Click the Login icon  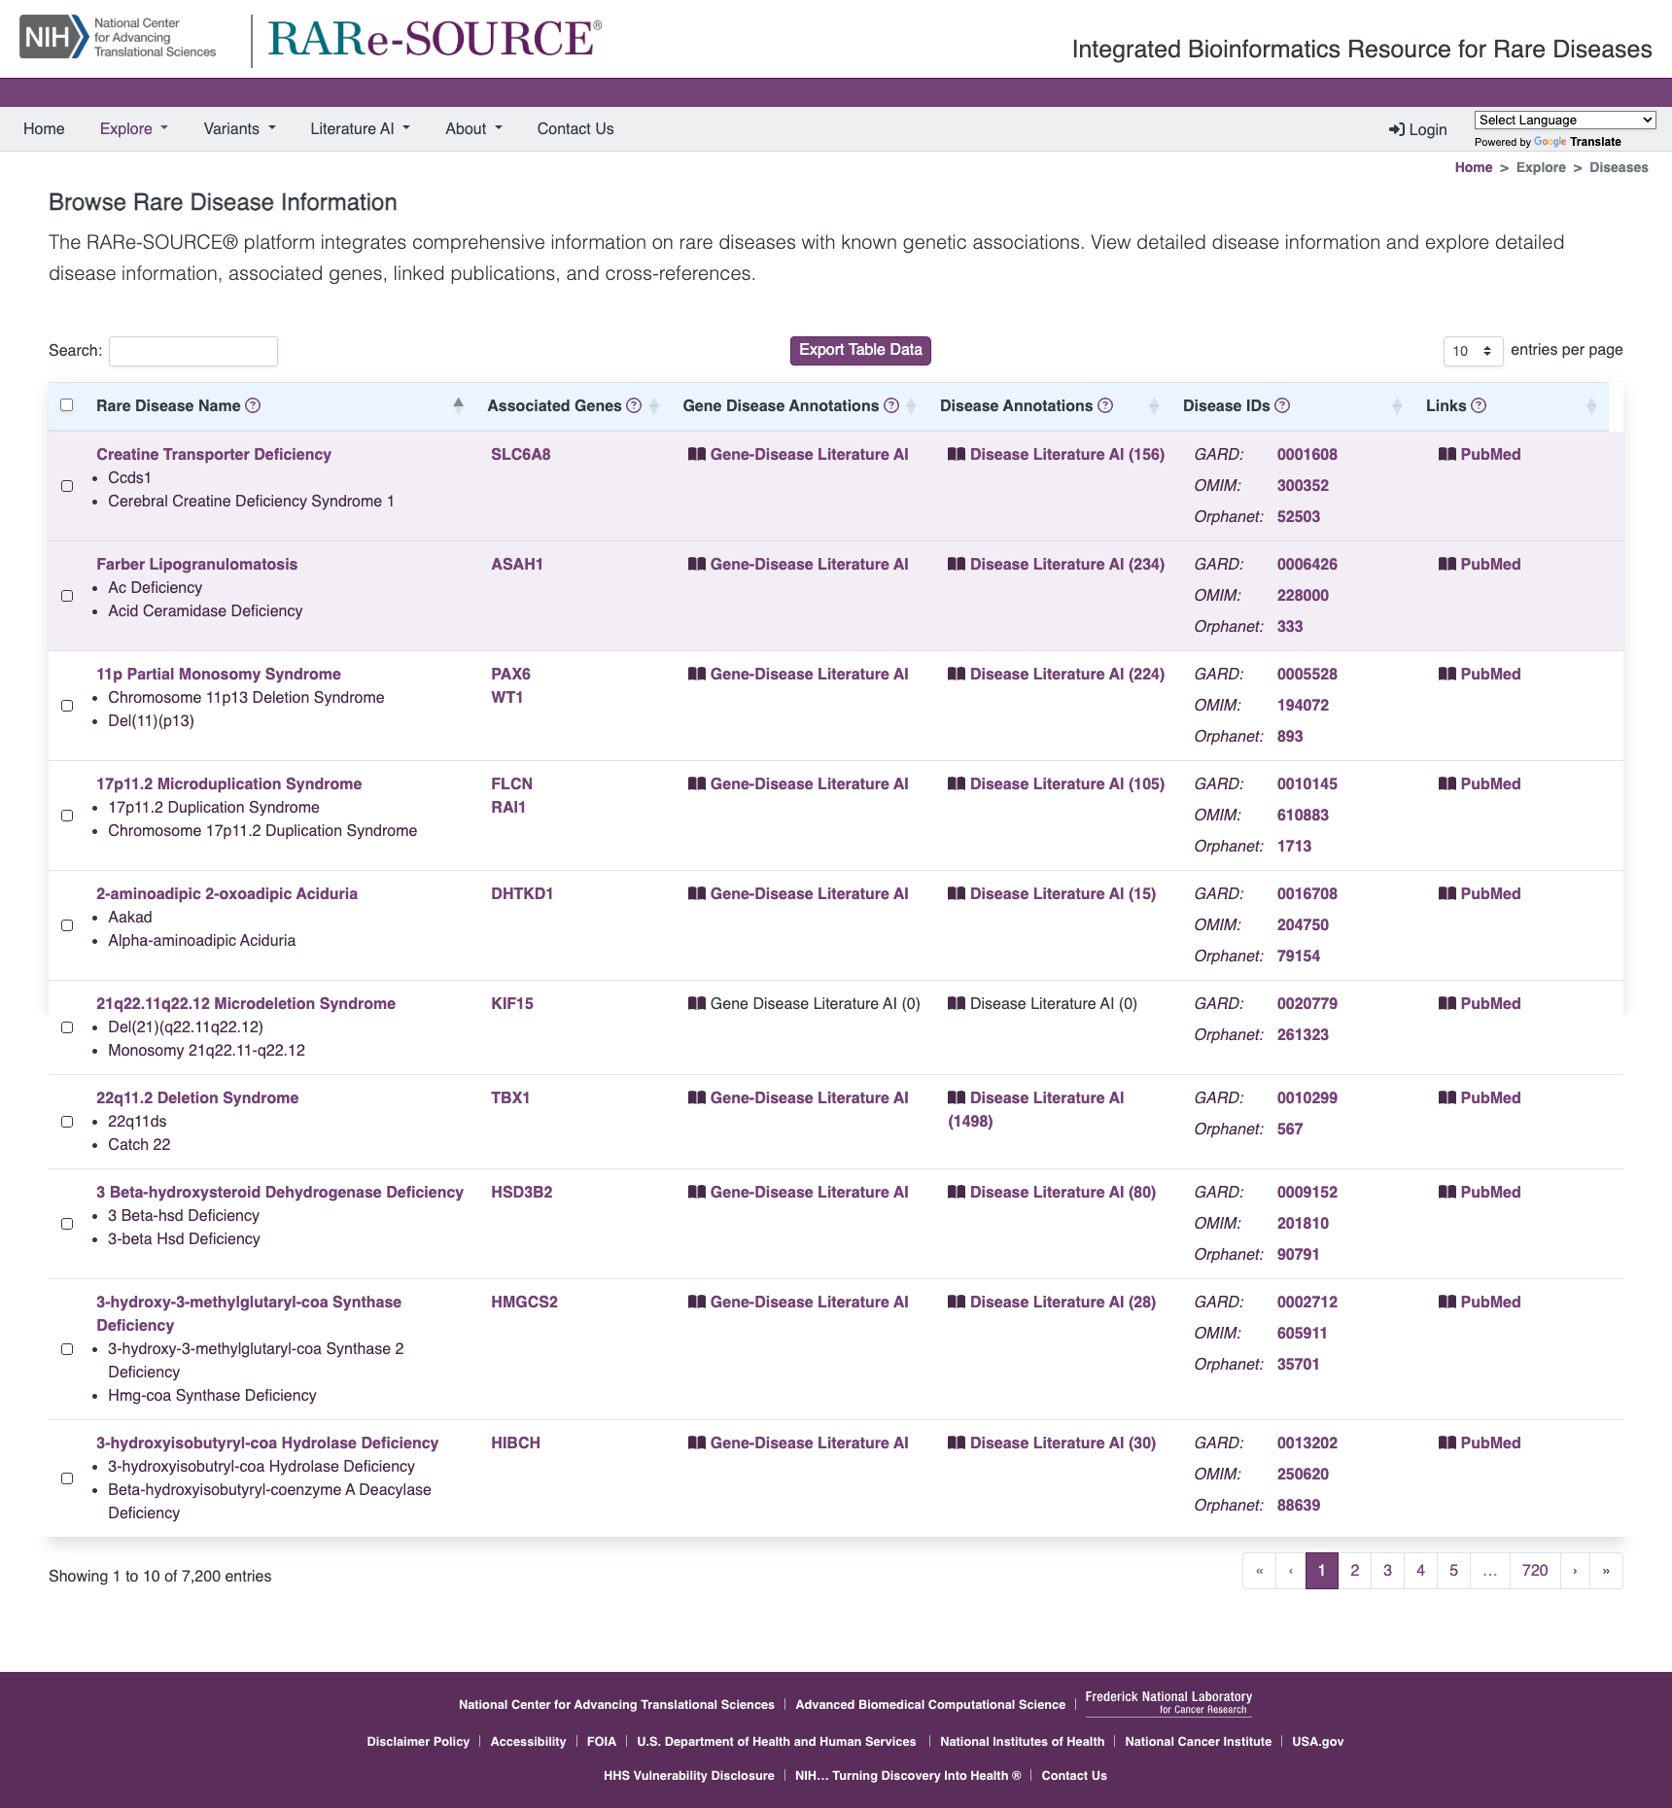(x=1397, y=128)
